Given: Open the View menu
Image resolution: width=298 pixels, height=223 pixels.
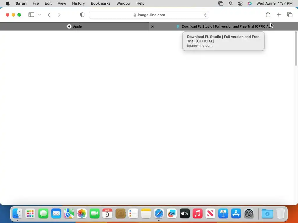Looking at the screenshot, I should click(62, 3).
